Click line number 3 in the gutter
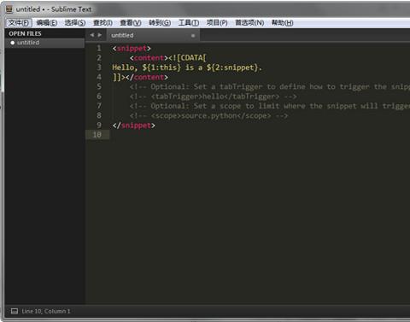Screen dimensions: 410x322 (99, 67)
